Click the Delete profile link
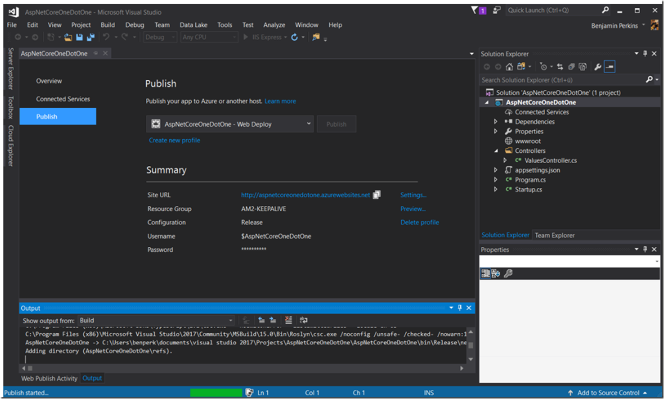The width and height of the screenshot is (664, 399). point(419,222)
